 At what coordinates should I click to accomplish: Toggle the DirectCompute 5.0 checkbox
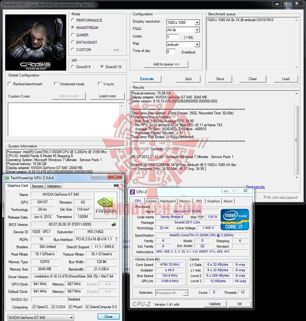(x=87, y=307)
